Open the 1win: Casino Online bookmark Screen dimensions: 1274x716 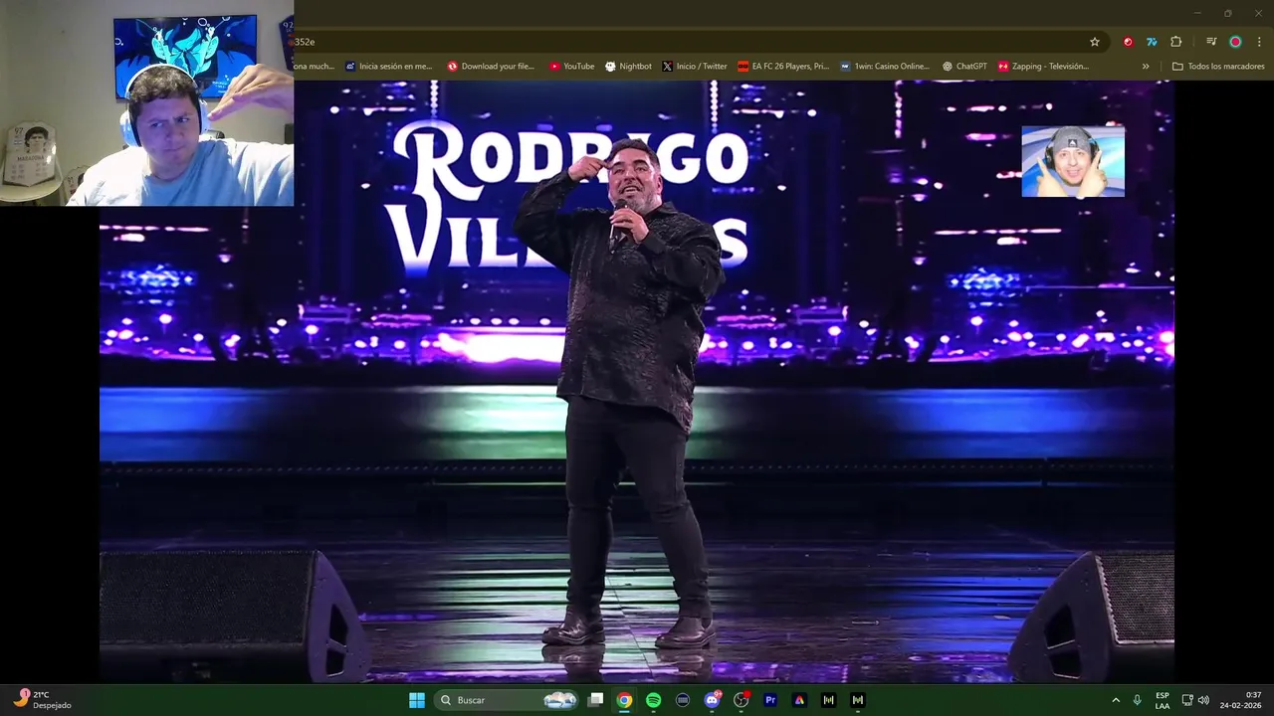pos(884,67)
